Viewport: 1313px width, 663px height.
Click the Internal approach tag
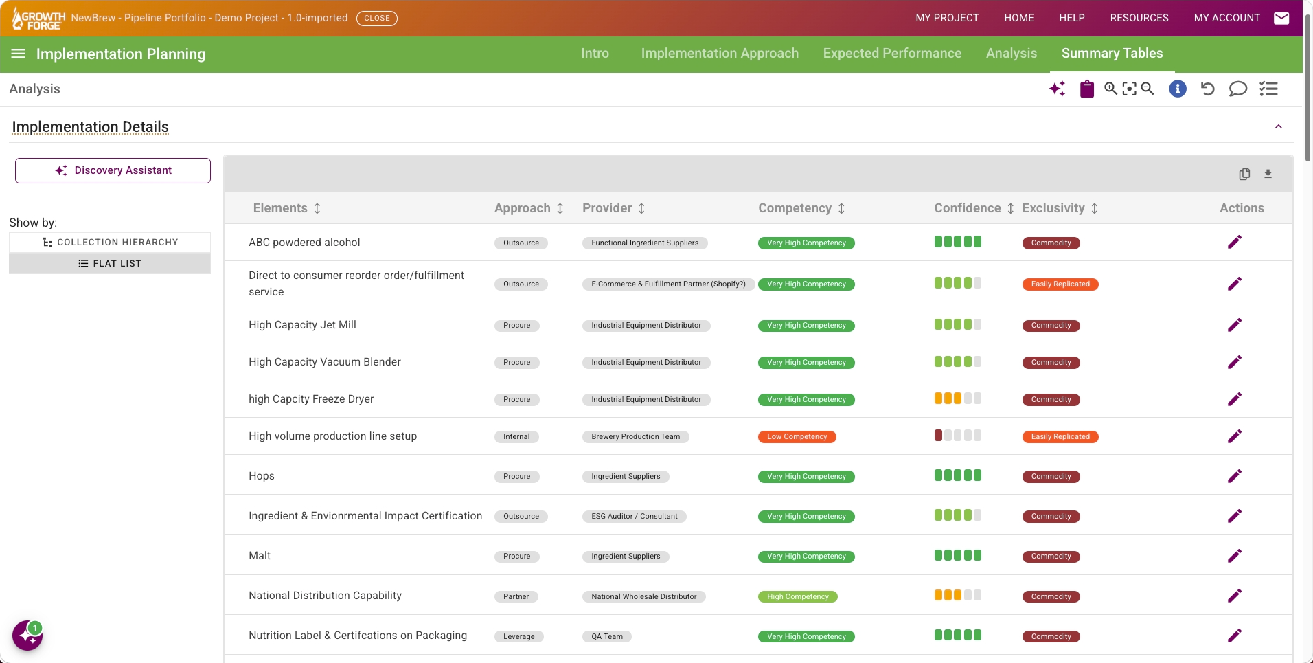click(516, 436)
